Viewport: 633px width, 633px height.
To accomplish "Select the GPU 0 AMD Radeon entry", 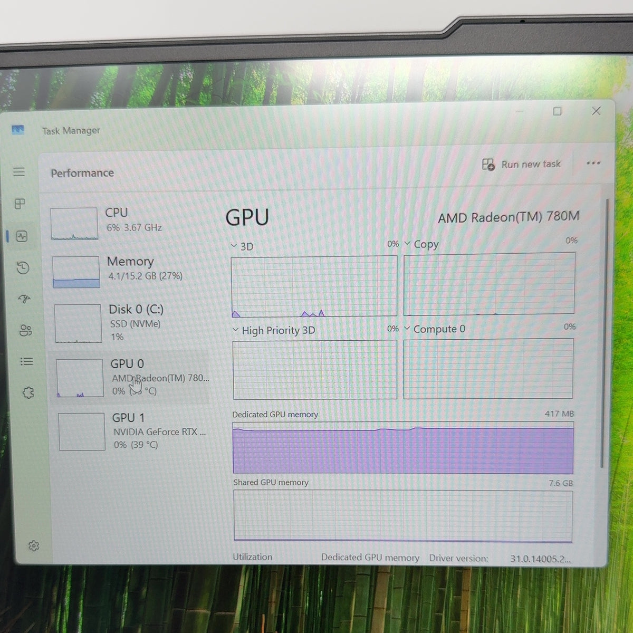I will (130, 377).
